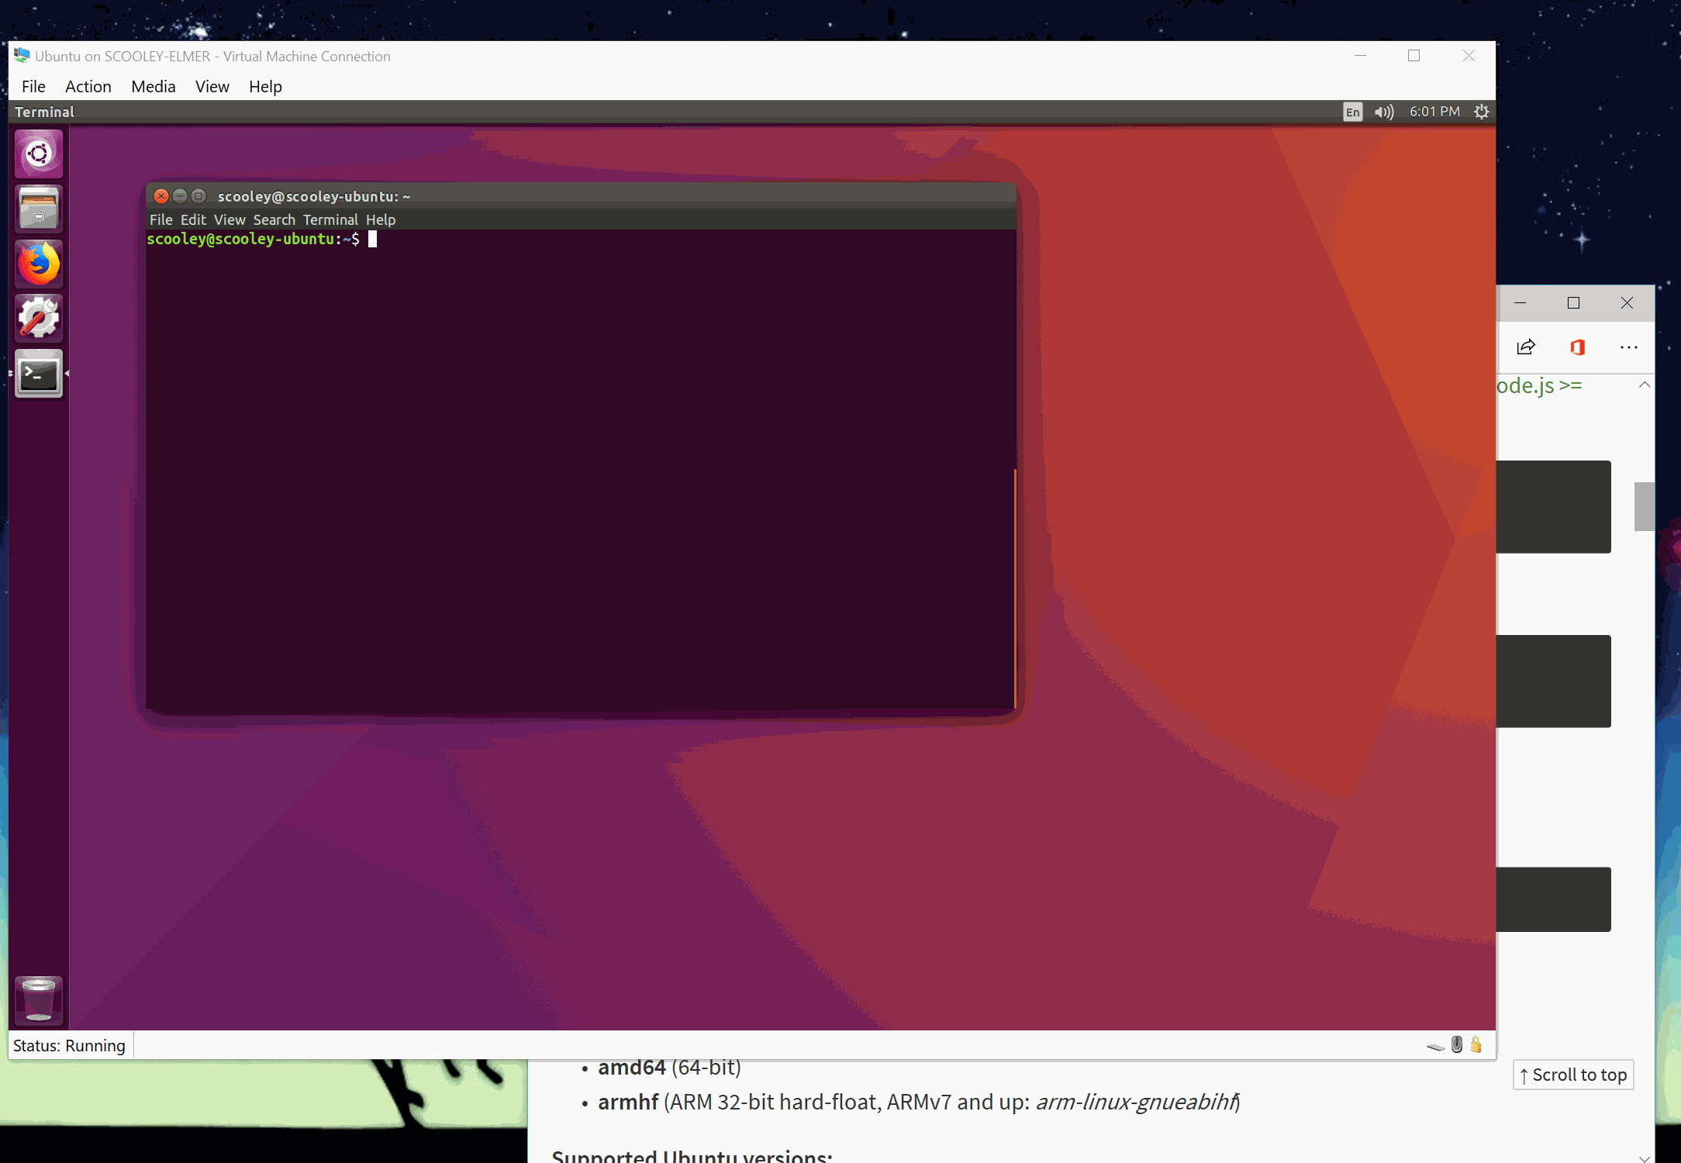Open terminal's File menu
Viewport: 1681px width, 1163px height.
(x=161, y=219)
